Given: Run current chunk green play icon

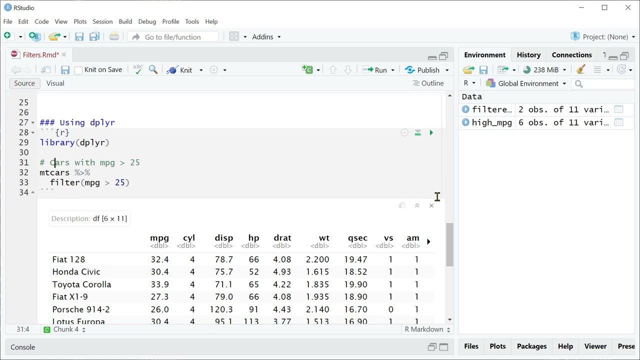Looking at the screenshot, I should tap(431, 132).
